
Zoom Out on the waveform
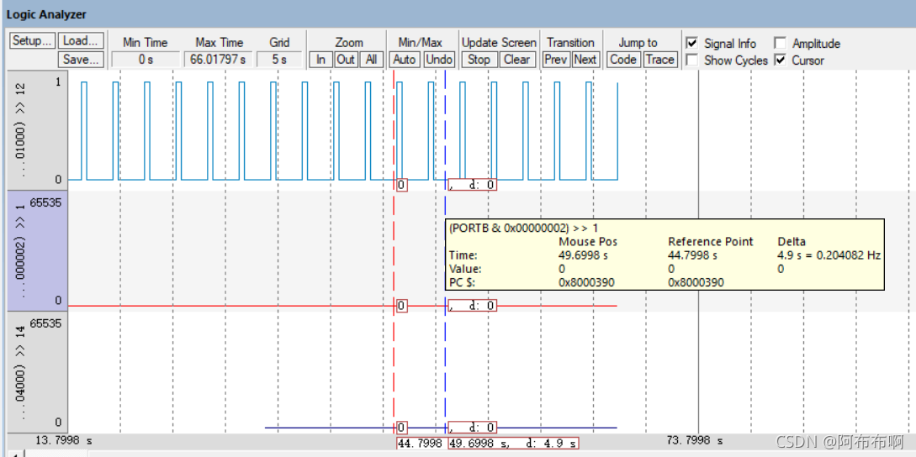(x=346, y=60)
